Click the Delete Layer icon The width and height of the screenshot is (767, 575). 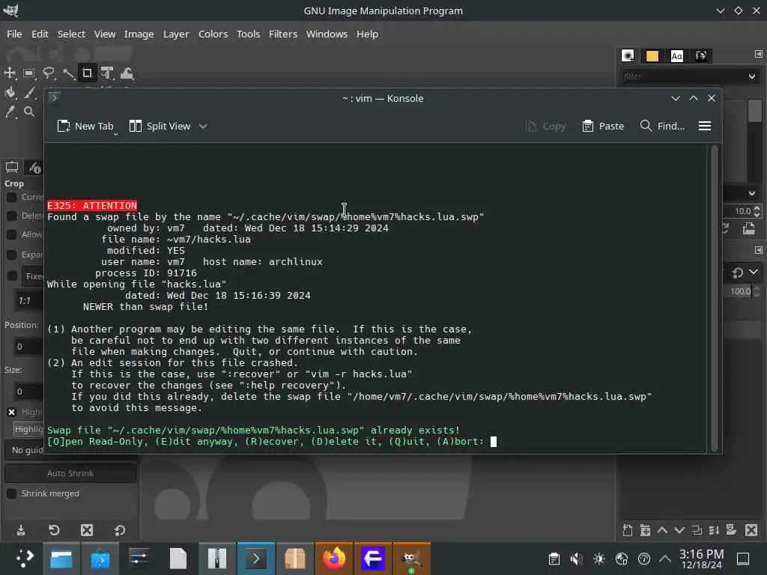[751, 530]
